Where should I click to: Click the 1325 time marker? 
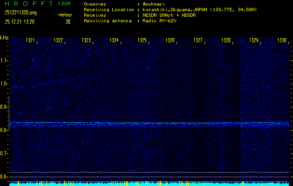click(142, 41)
